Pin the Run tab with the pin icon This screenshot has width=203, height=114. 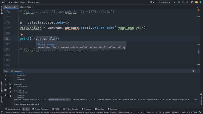click(5, 95)
